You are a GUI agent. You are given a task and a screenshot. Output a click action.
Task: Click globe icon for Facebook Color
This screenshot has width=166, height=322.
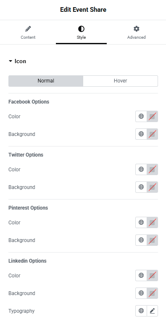[x=141, y=117]
